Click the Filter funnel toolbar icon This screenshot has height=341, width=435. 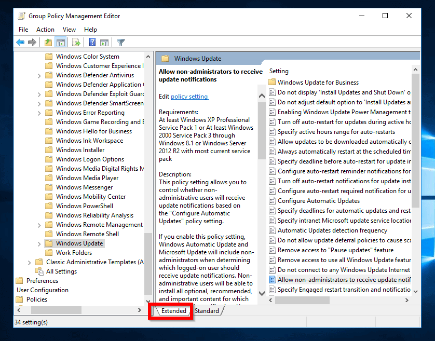point(120,43)
